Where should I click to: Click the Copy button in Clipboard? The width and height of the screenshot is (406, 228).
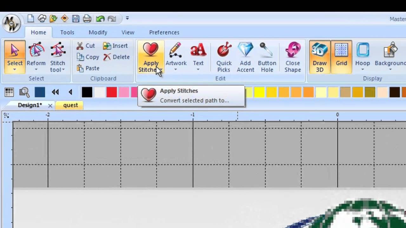coord(88,57)
